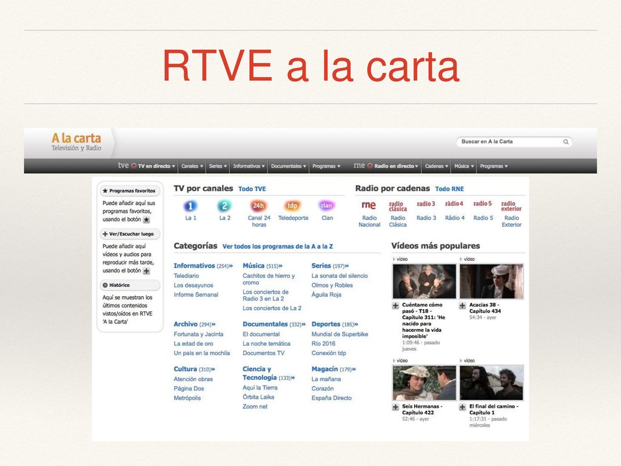This screenshot has width=621, height=466.
Task: Open the Magacín category
Action: pyautogui.click(x=334, y=369)
